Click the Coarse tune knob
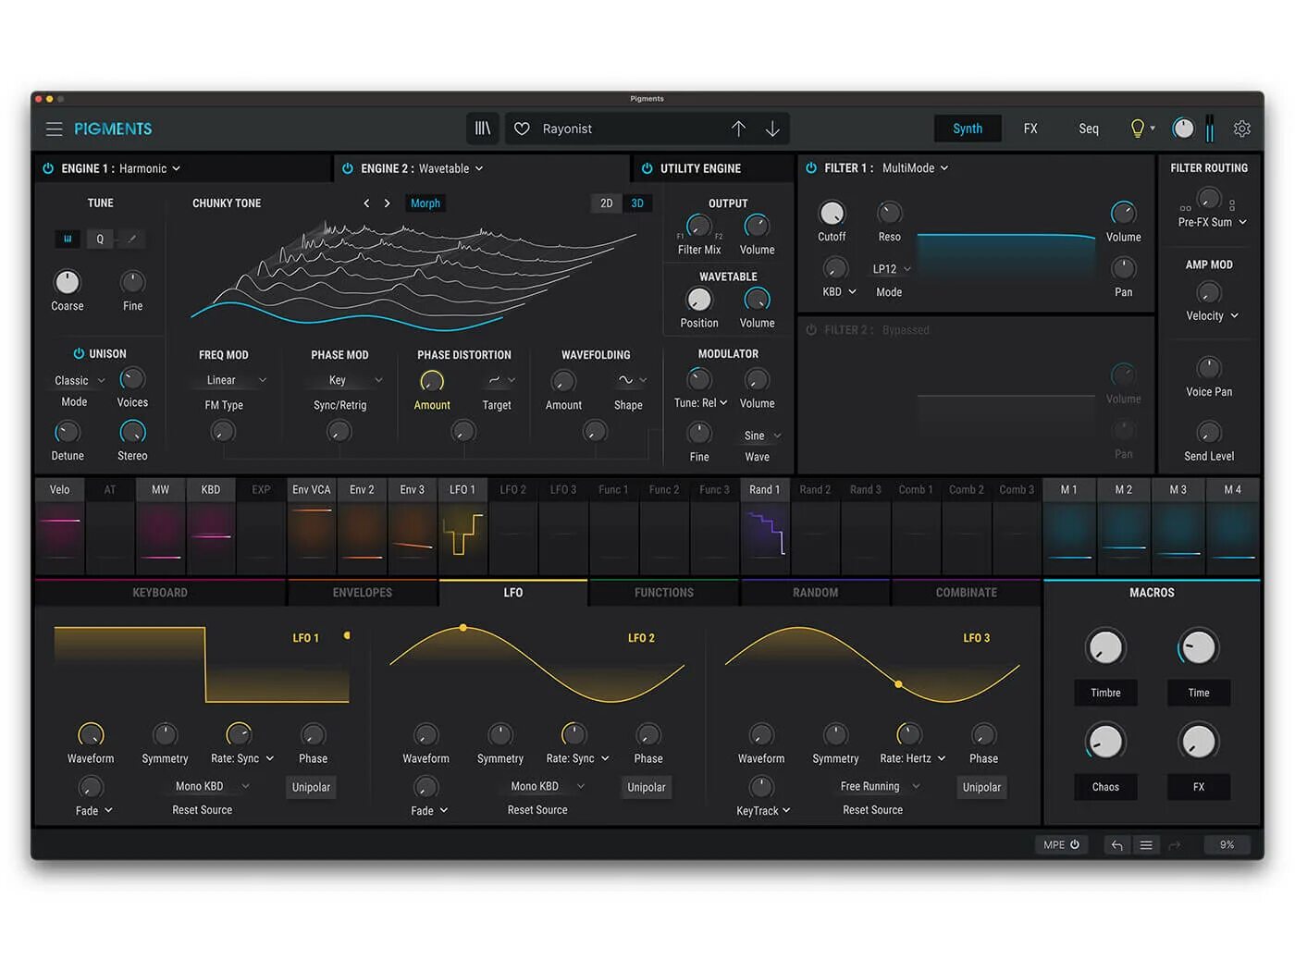The image size is (1295, 971). (x=67, y=281)
